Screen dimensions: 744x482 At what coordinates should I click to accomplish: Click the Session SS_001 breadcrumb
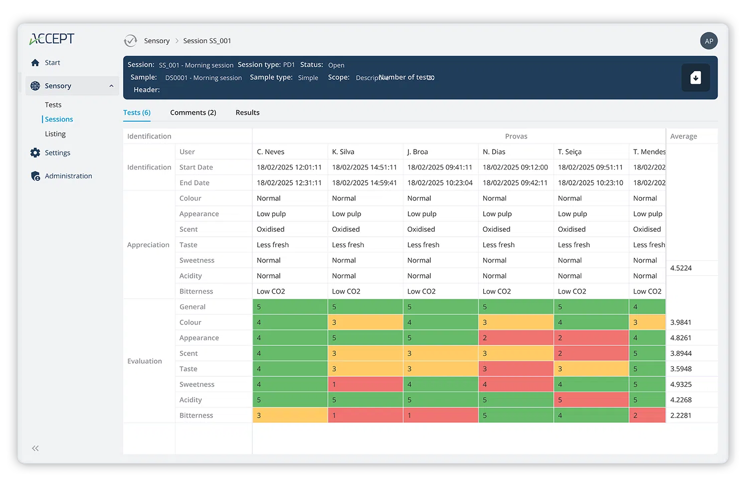[x=207, y=41]
